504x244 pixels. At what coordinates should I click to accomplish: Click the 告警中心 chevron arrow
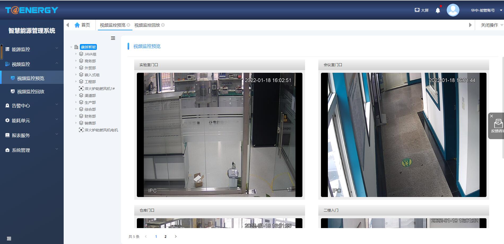point(57,104)
